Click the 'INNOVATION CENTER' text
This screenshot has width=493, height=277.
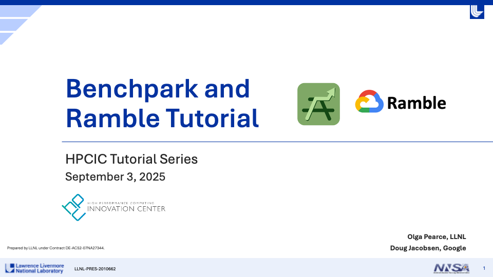pyautogui.click(x=126, y=209)
